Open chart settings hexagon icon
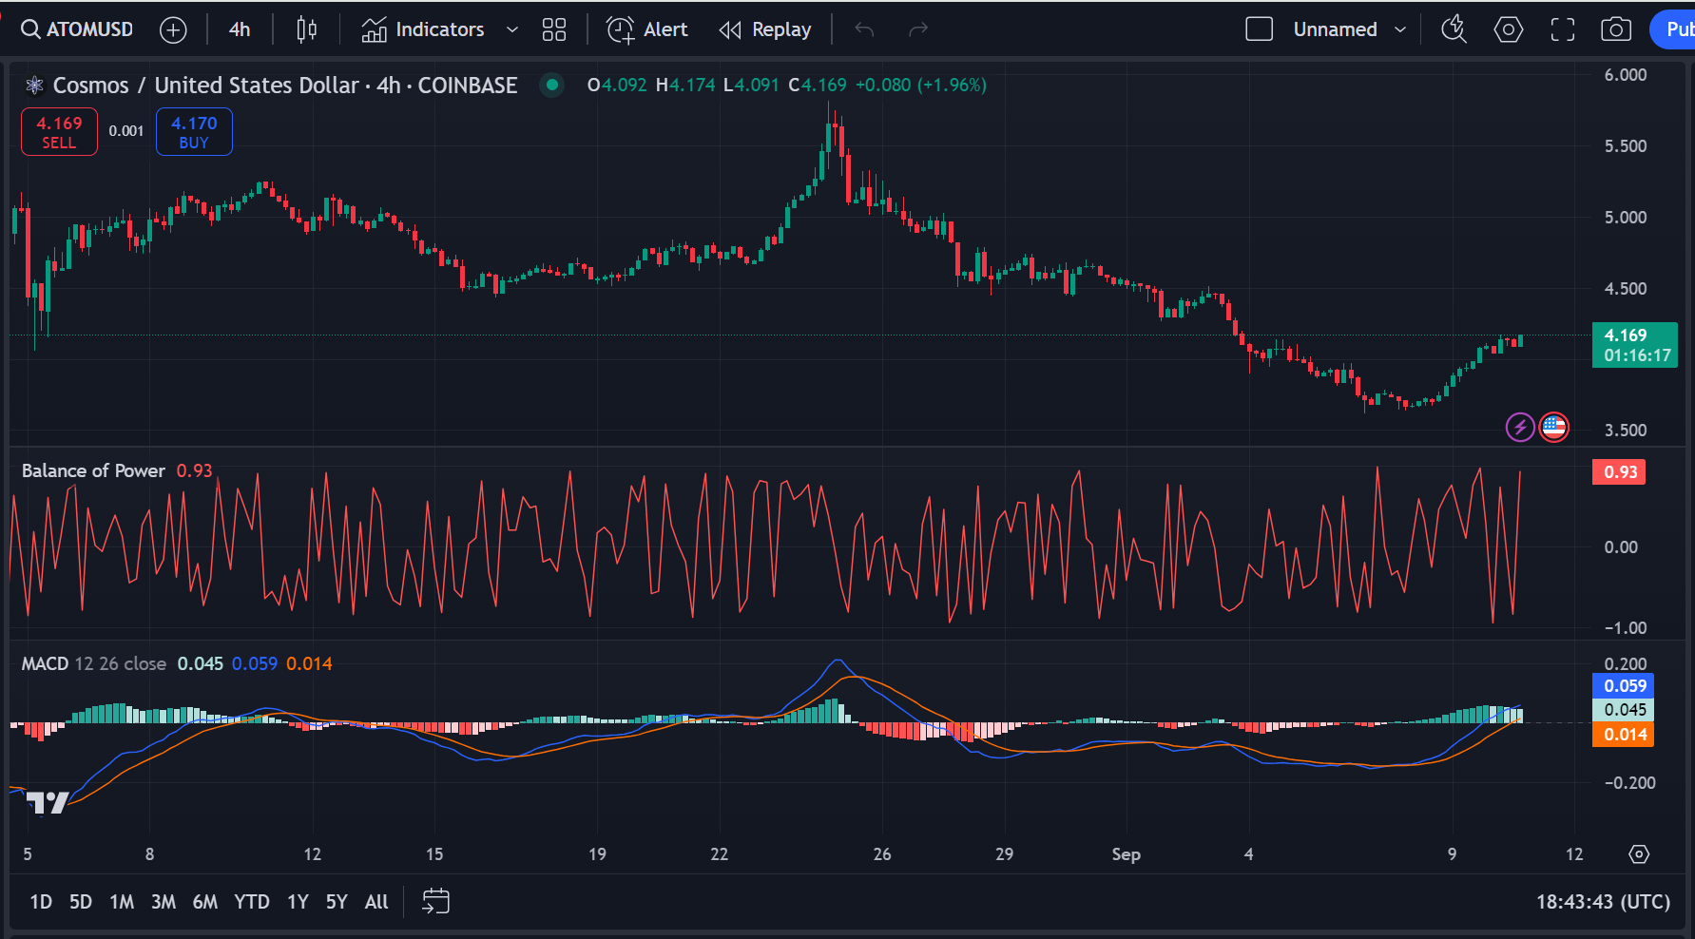Viewport: 1695px width, 939px height. (1509, 29)
